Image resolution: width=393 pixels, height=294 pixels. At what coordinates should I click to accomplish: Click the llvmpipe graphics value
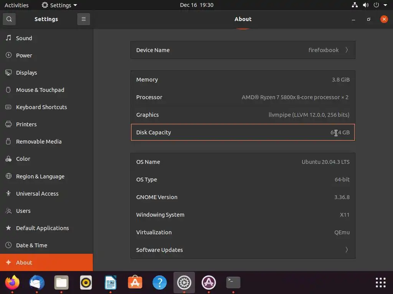309,115
